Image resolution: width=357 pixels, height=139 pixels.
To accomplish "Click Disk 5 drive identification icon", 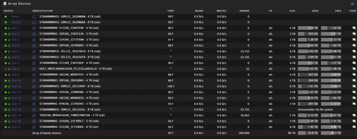I will point(34,51).
